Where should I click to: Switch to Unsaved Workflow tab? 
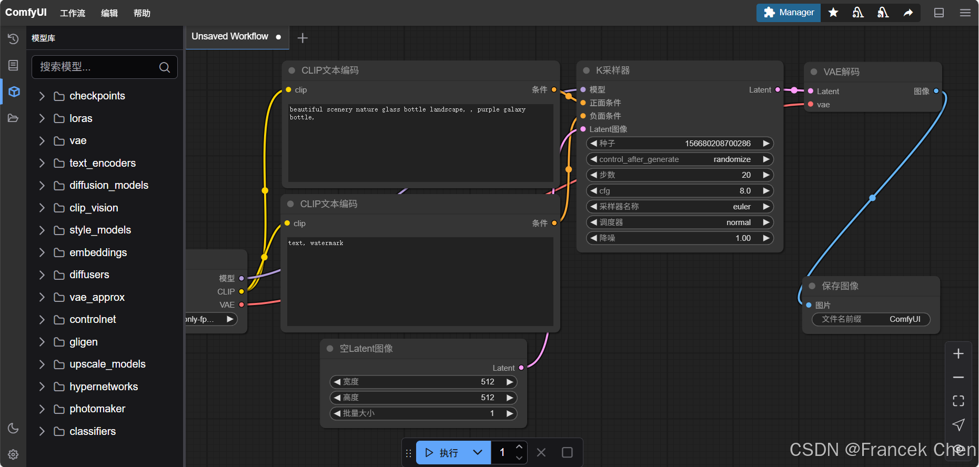tap(236, 37)
